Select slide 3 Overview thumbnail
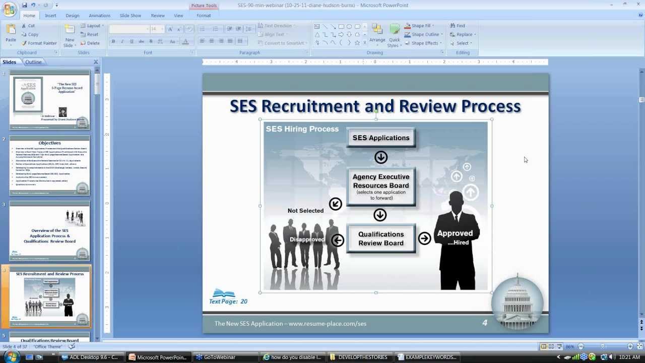The width and height of the screenshot is (645, 363). [x=49, y=231]
